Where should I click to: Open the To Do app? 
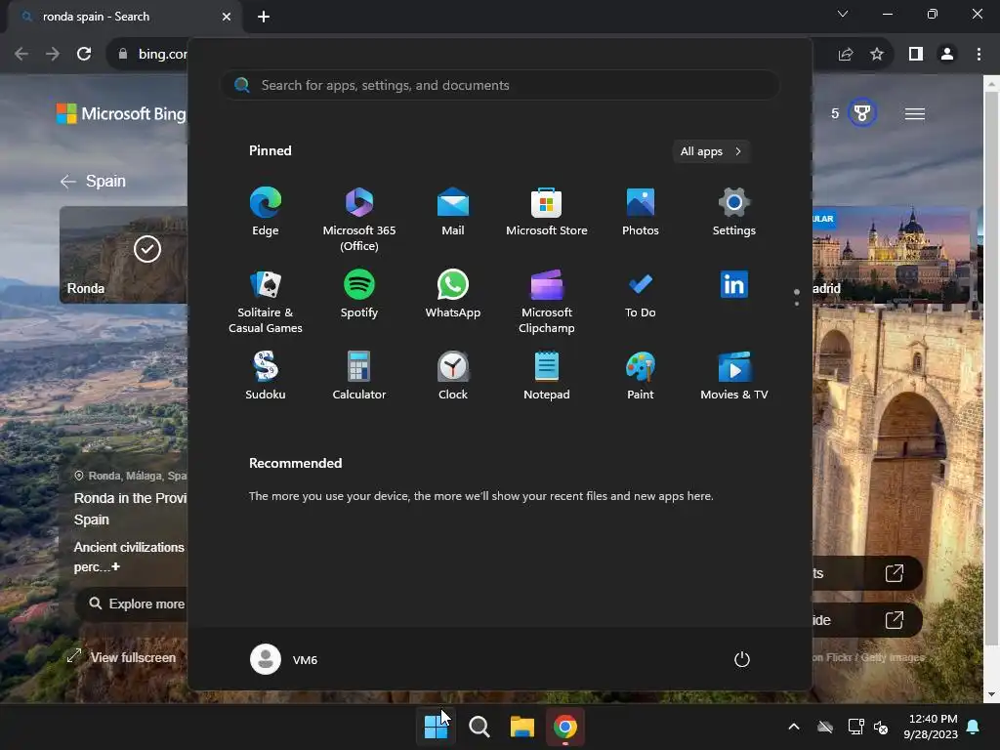(641, 294)
